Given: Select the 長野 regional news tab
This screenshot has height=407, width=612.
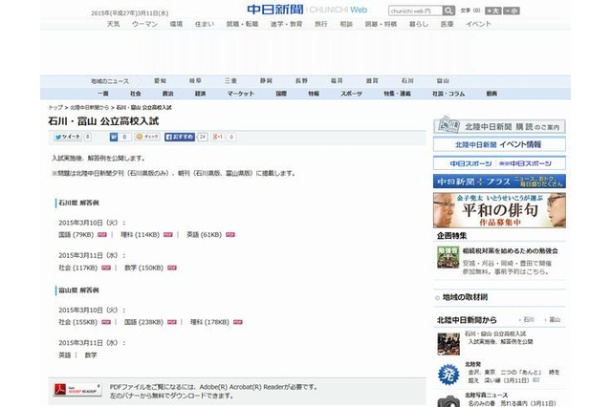Looking at the screenshot, I should point(301,80).
